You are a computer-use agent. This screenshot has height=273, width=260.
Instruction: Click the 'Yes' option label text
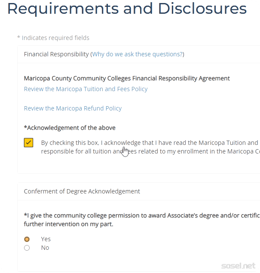click(x=46, y=239)
